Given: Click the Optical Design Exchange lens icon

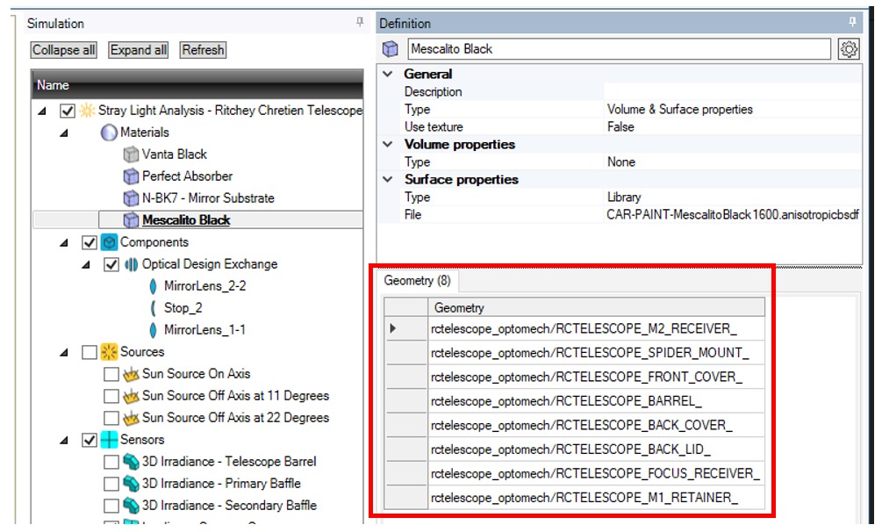Looking at the screenshot, I should [131, 264].
